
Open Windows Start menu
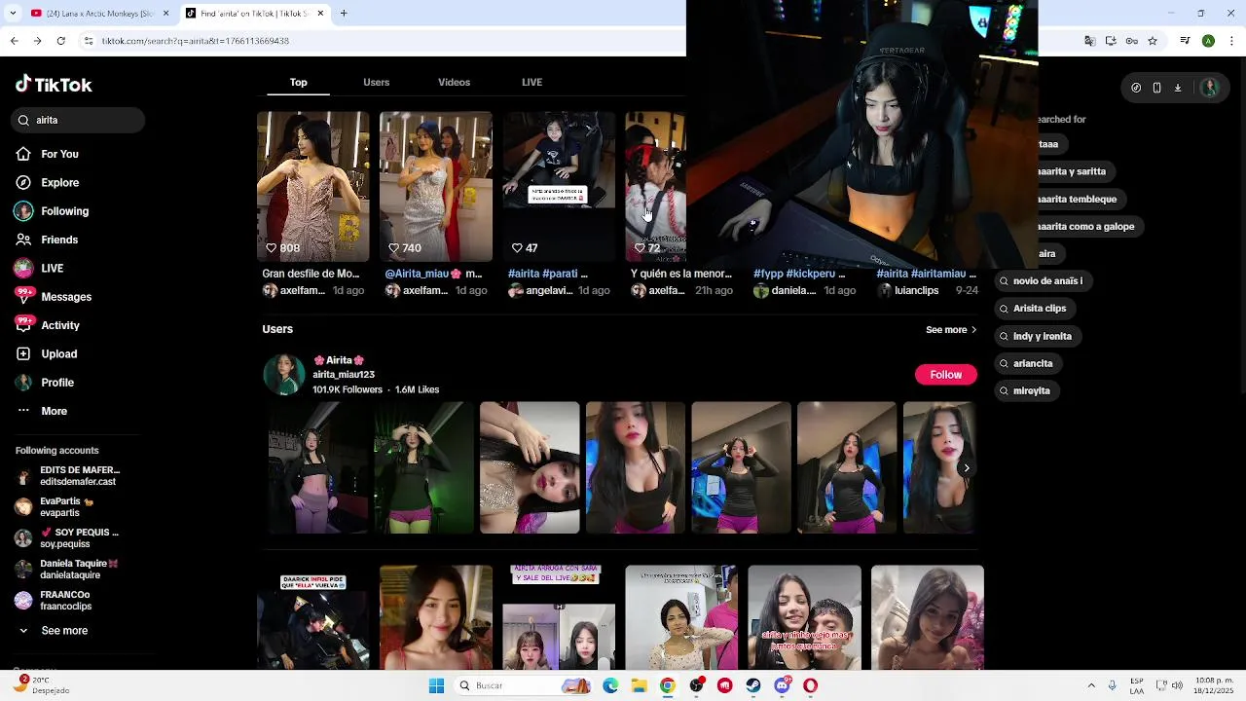click(x=436, y=685)
